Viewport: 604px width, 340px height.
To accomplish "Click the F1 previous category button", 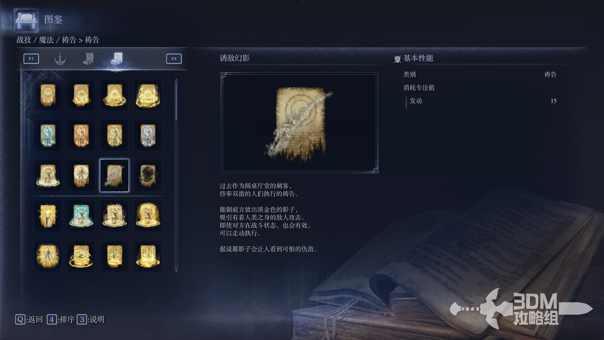I will pos(31,59).
